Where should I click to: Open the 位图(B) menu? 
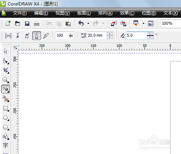pos(149,13)
